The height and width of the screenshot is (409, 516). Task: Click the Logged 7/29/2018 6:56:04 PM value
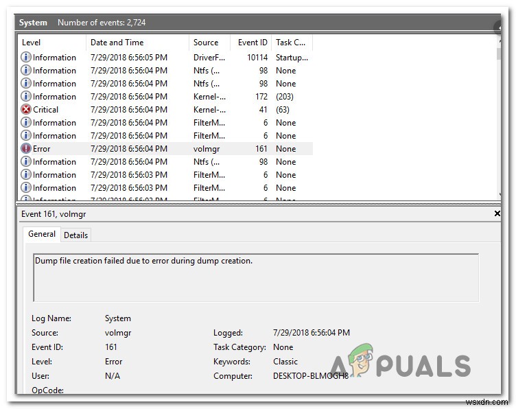(312, 333)
